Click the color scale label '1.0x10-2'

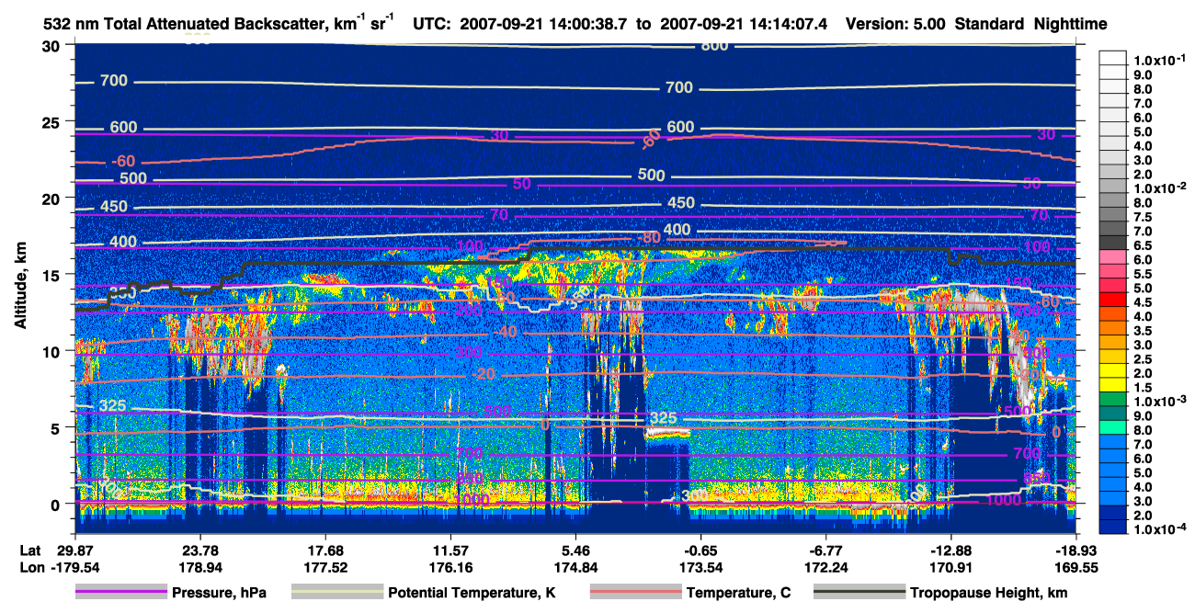pyautogui.click(x=1161, y=187)
